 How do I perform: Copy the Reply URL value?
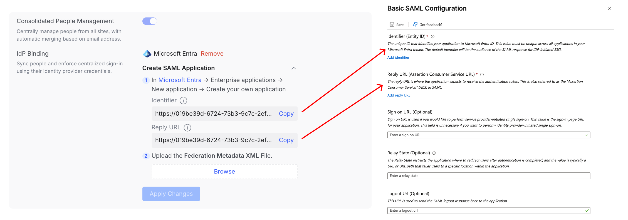(x=286, y=140)
